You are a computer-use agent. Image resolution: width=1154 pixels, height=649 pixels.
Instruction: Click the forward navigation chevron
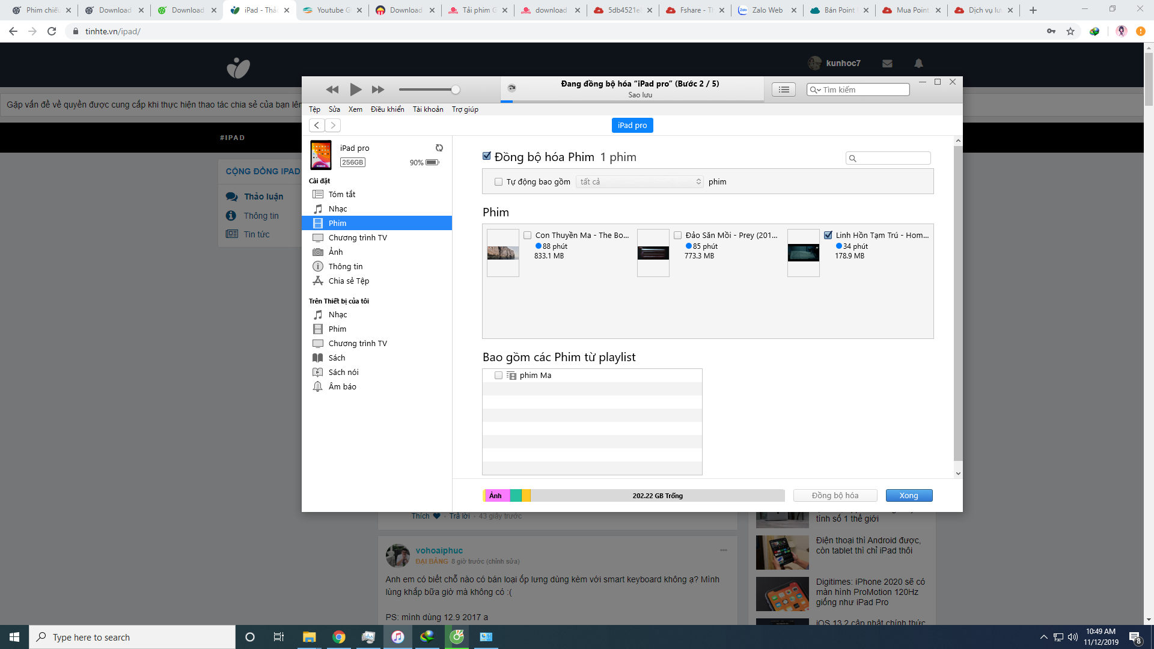click(333, 125)
